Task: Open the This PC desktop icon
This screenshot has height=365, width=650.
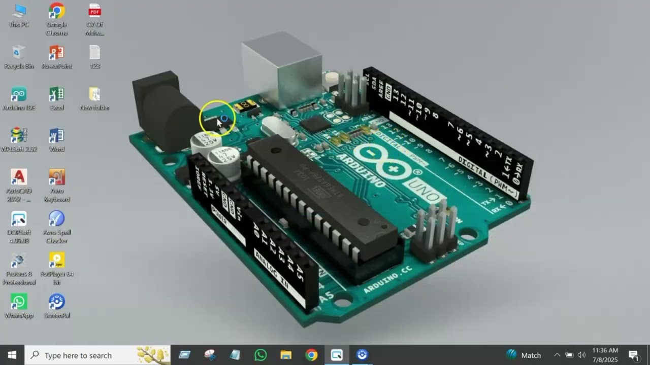Action: 19,15
